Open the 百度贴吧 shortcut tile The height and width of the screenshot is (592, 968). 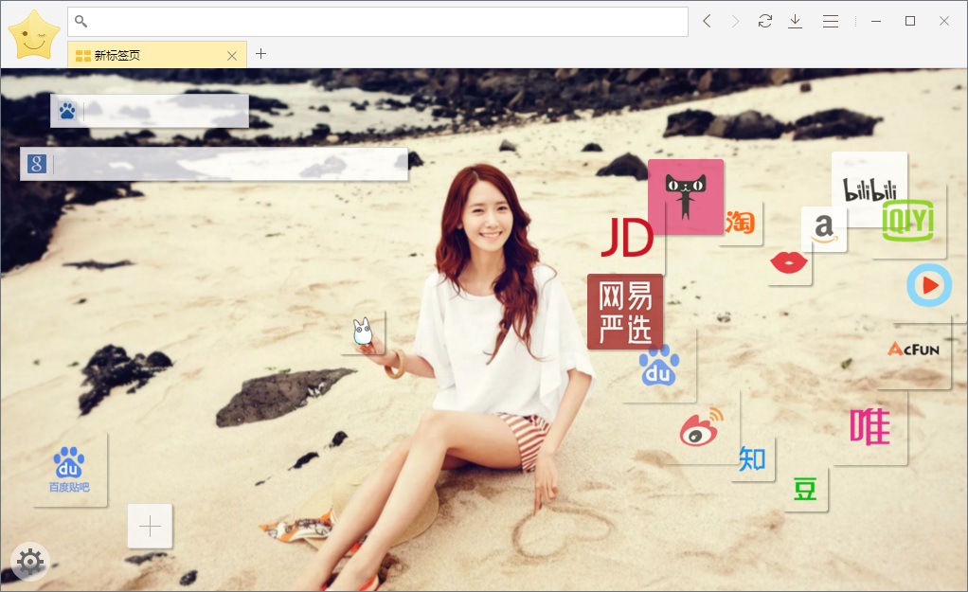click(x=69, y=469)
